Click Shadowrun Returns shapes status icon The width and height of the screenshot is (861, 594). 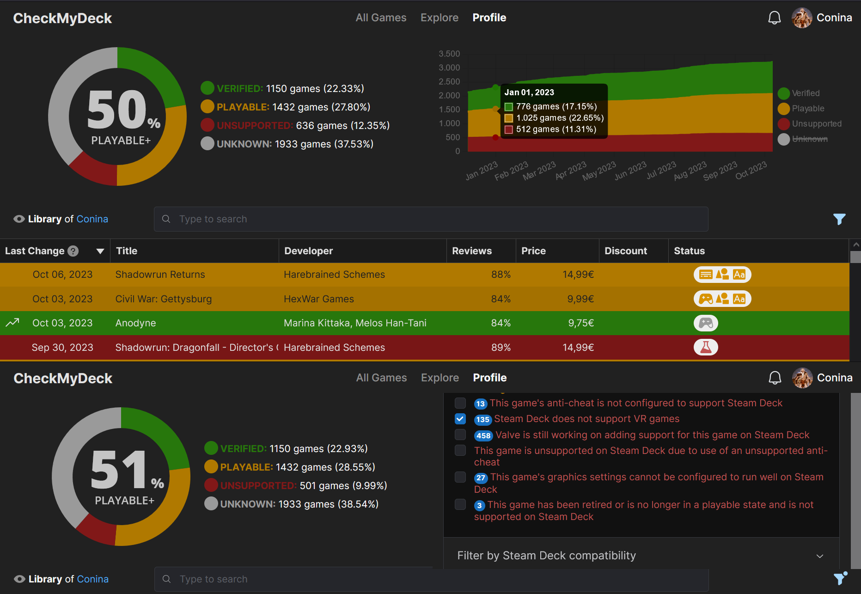[x=722, y=275]
